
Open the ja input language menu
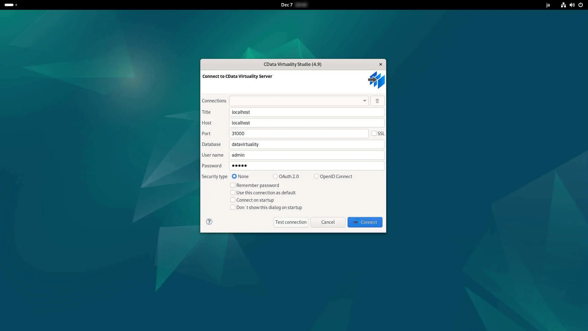coord(548,5)
